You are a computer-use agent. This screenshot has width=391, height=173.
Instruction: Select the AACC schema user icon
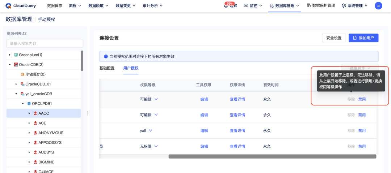click(x=35, y=113)
